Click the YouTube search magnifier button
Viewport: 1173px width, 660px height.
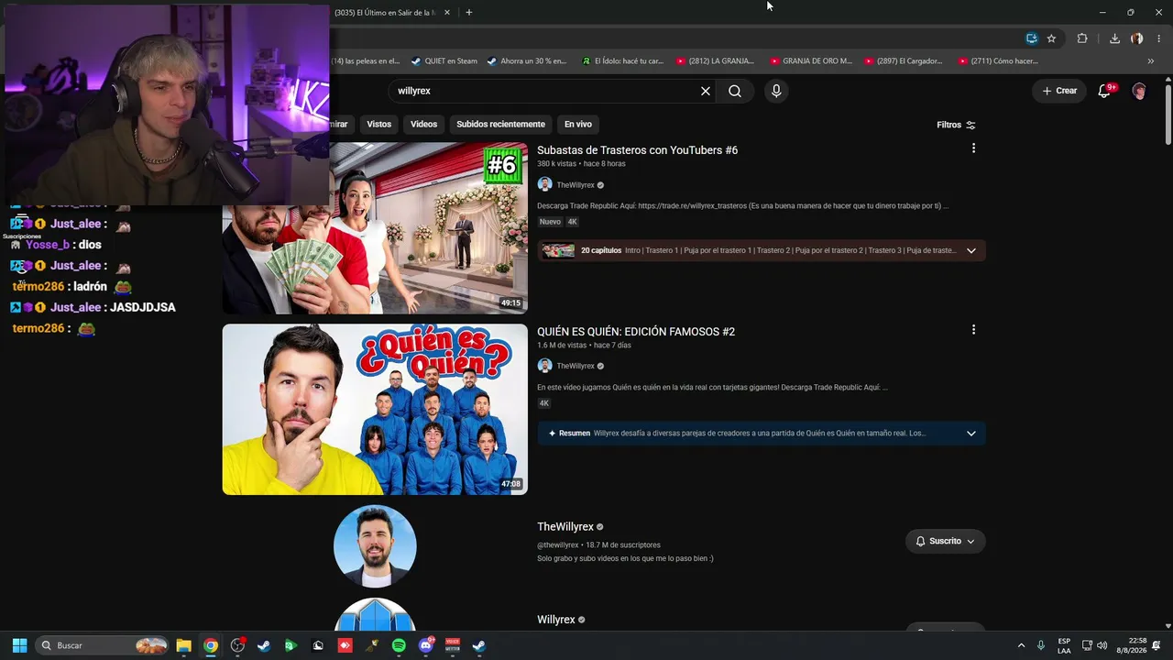(735, 91)
